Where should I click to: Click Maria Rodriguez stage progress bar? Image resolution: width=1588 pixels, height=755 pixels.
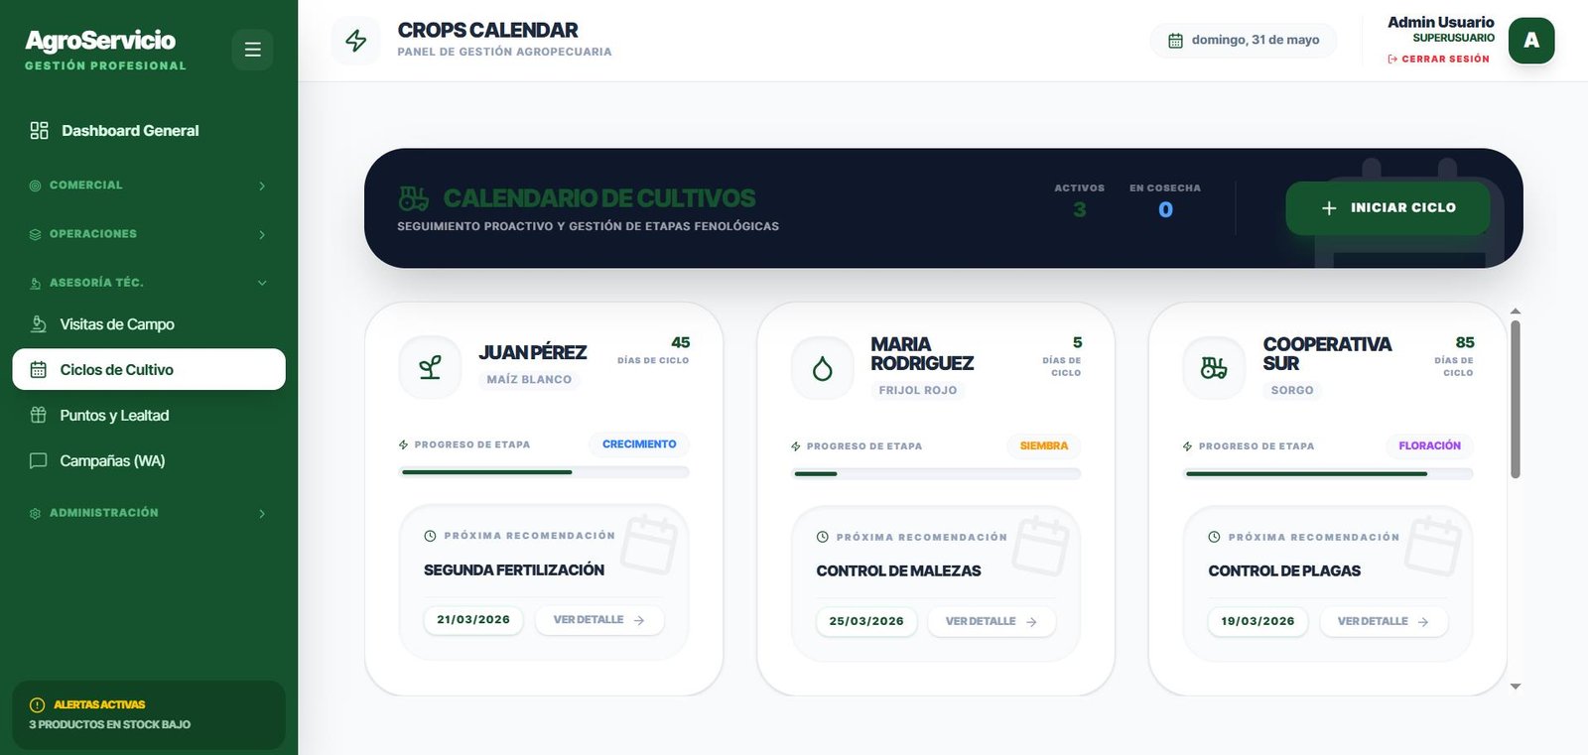click(936, 474)
